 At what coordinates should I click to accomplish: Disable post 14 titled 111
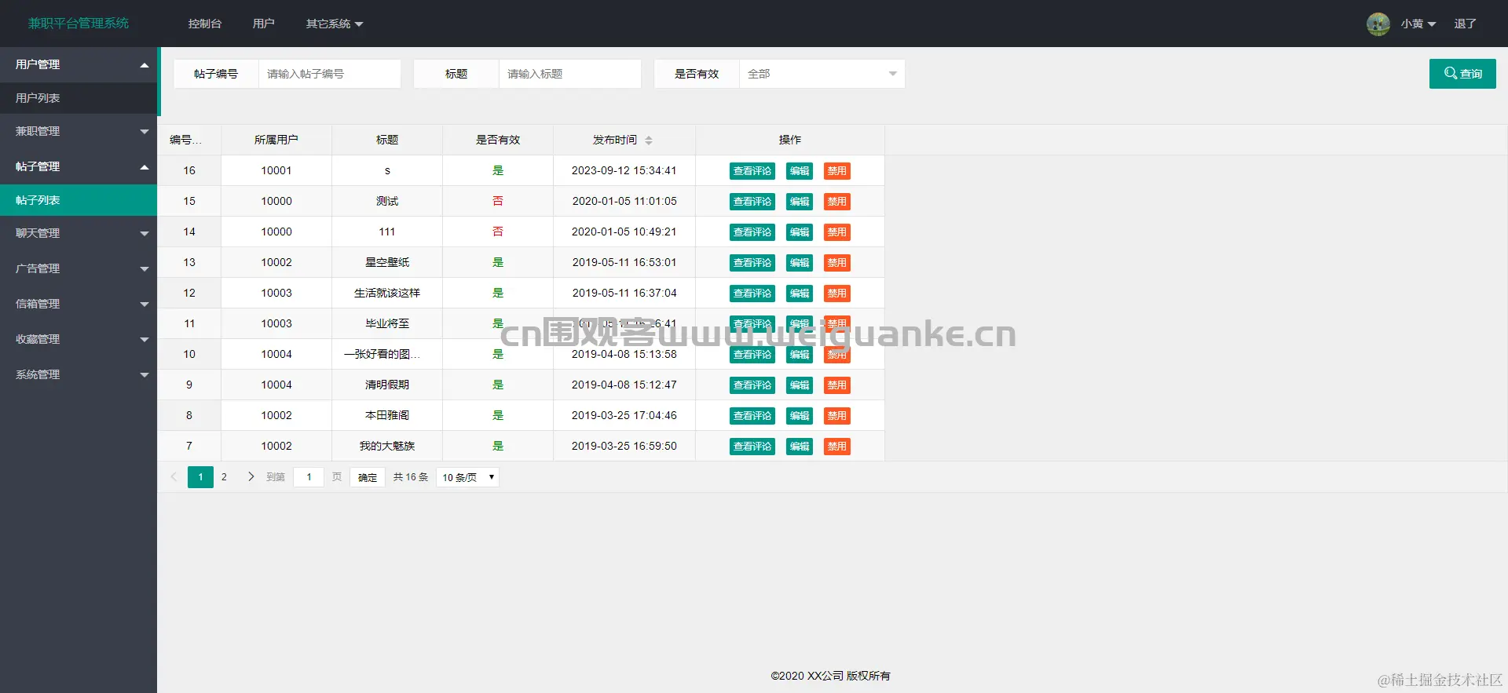point(837,232)
